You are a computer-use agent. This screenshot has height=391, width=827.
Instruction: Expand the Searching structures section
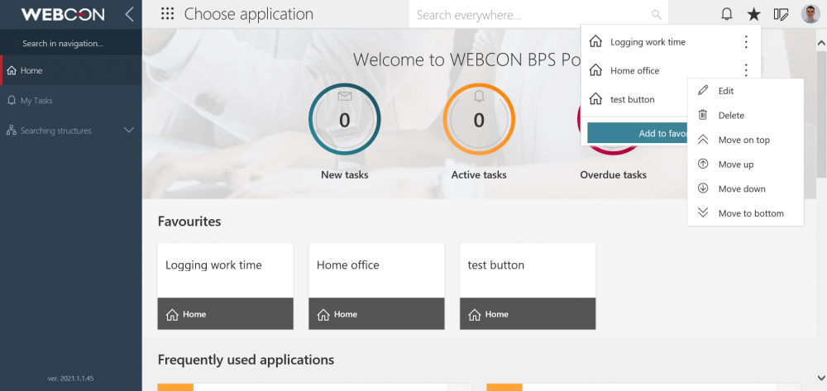click(x=129, y=130)
